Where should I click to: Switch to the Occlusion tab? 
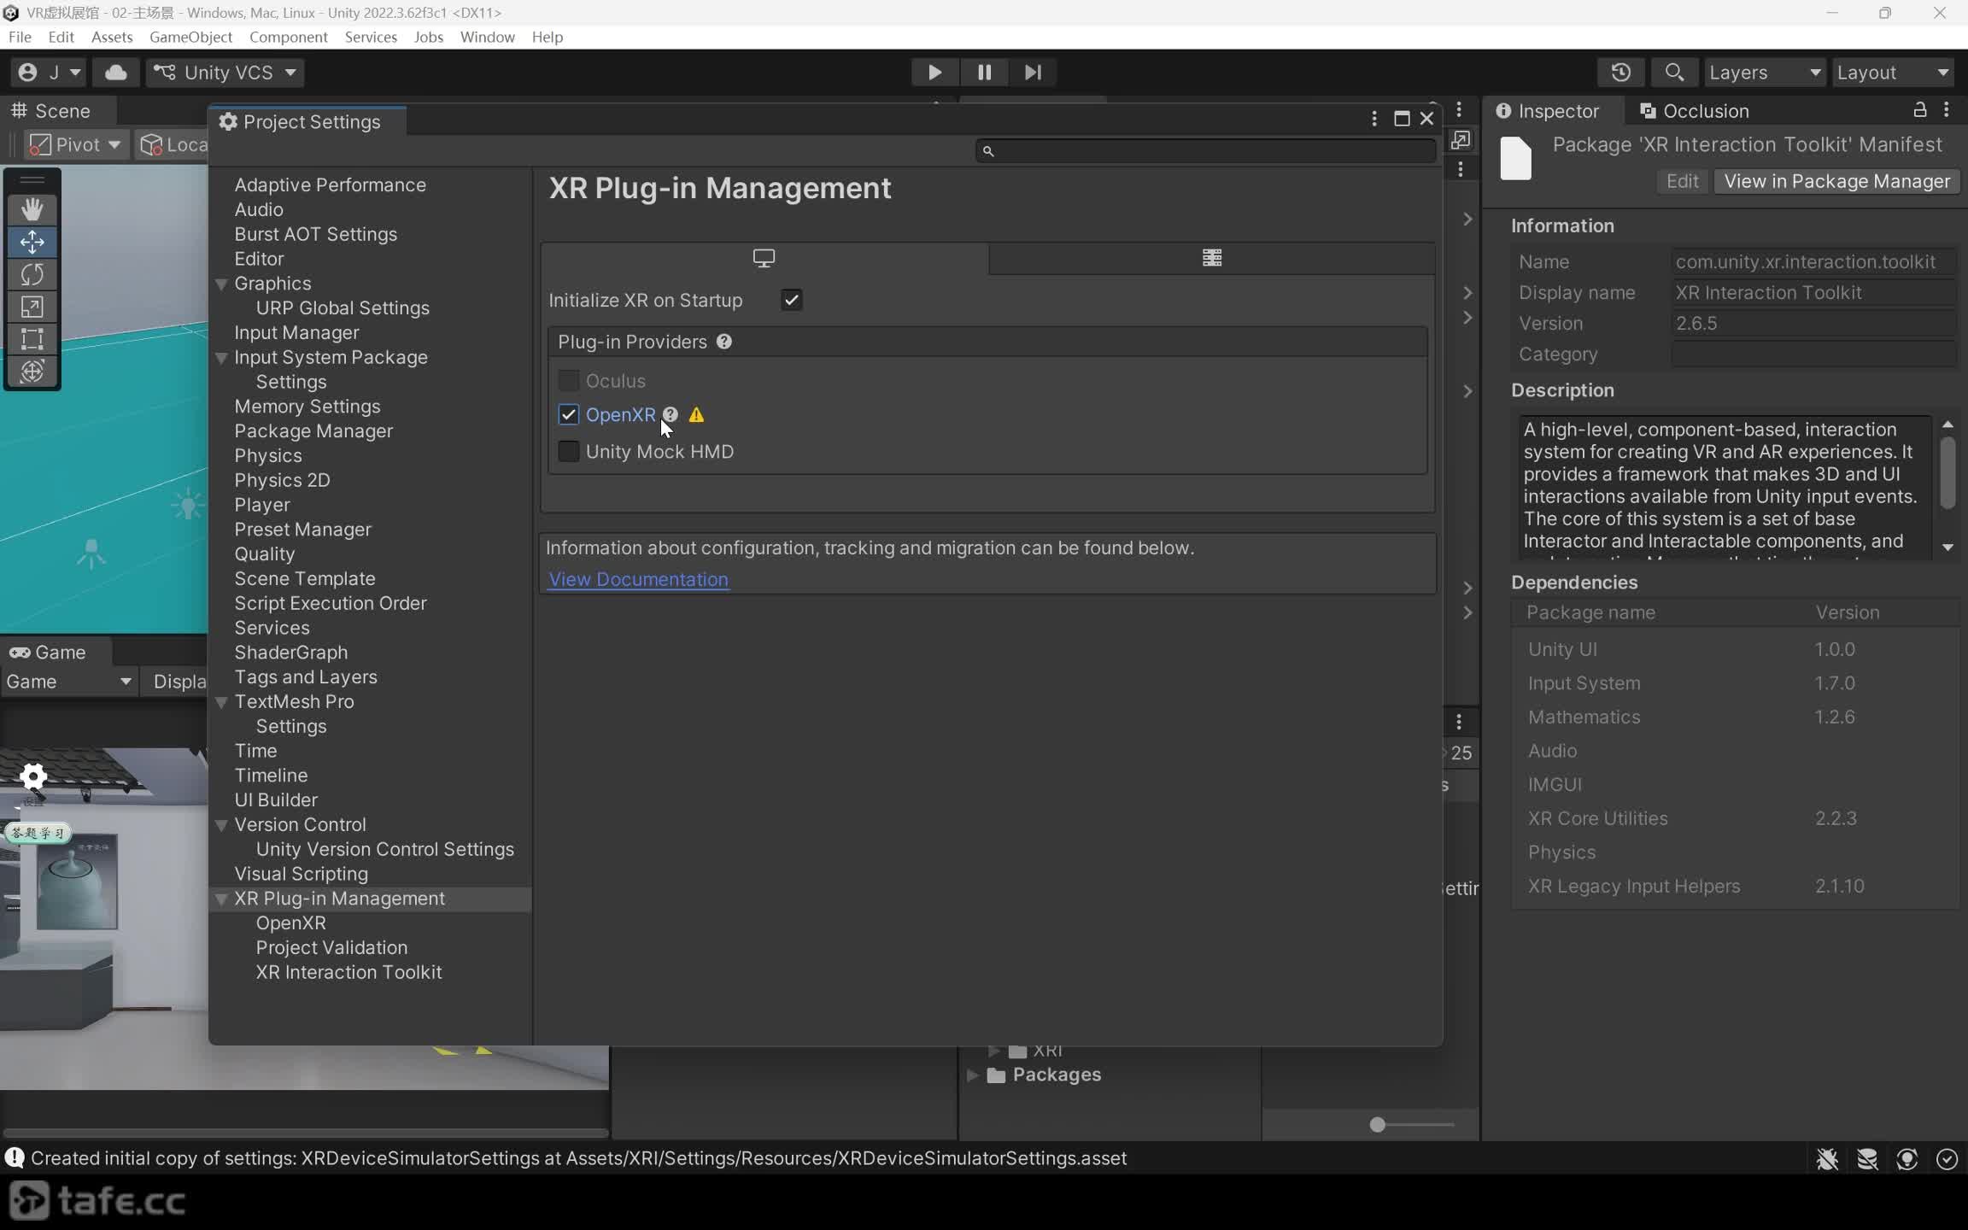pyautogui.click(x=1695, y=111)
